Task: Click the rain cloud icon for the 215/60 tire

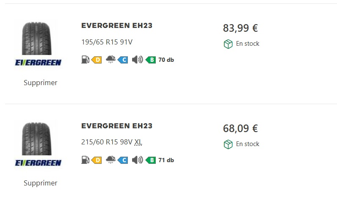Action: click(x=110, y=160)
